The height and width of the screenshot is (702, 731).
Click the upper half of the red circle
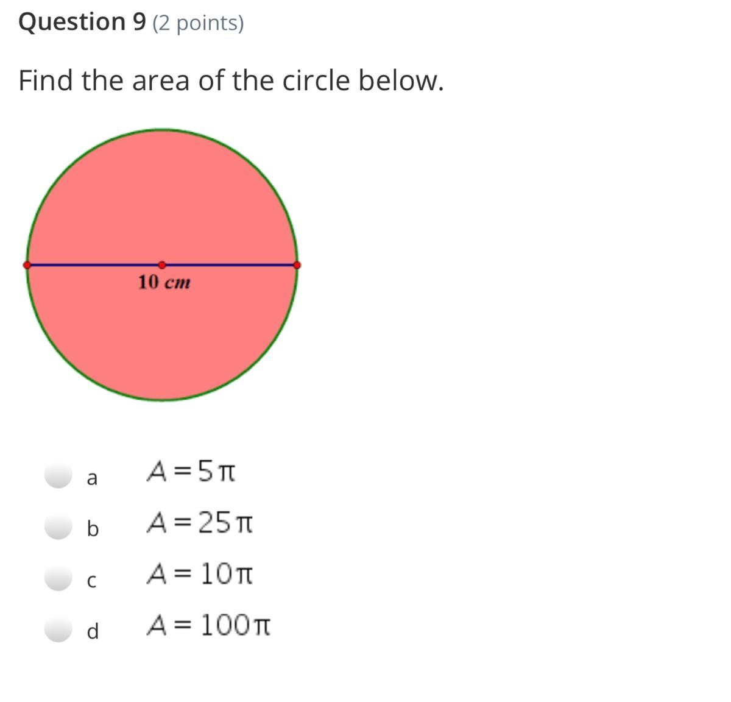(162, 195)
